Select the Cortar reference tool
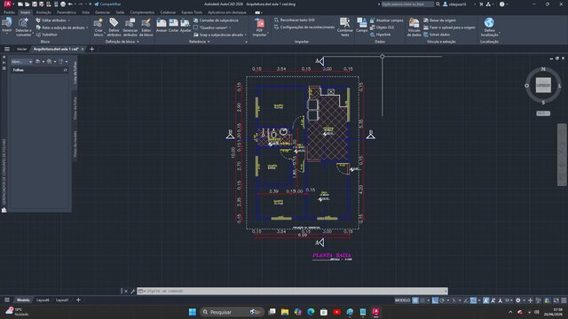Image resolution: width=568 pixels, height=319 pixels. [x=174, y=26]
